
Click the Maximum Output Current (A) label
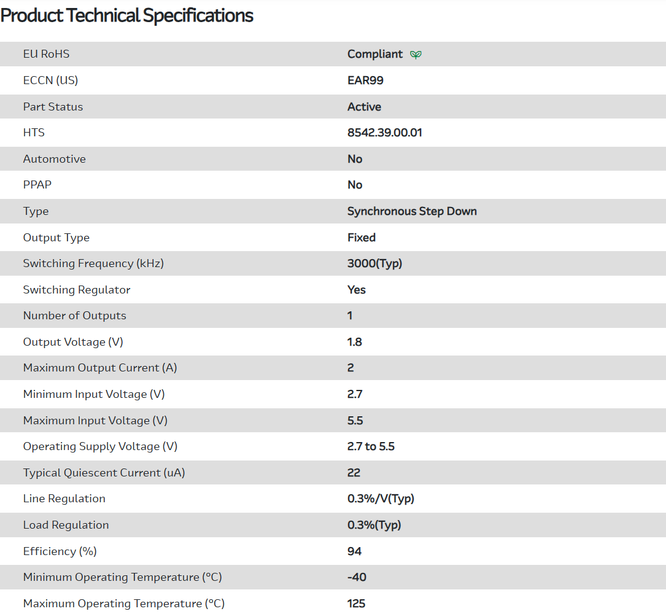tap(99, 368)
